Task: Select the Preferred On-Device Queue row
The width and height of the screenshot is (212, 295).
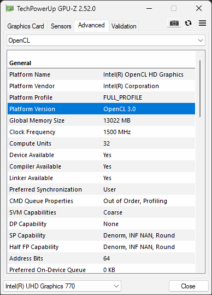Action: (102, 269)
